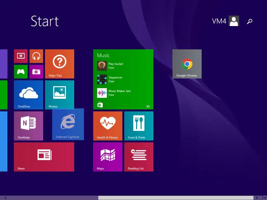Click the 'Music Maker Jam' app name
Screen dimensions: 267x200
pos(119,91)
